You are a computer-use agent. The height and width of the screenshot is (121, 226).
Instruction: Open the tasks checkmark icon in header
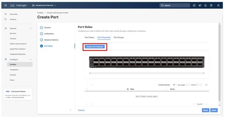coord(194,5)
